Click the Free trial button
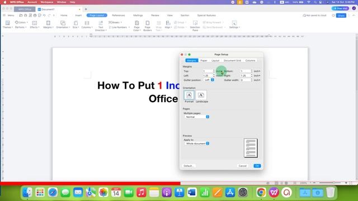Screen dimensions: 358x201 tap(340, 8)
